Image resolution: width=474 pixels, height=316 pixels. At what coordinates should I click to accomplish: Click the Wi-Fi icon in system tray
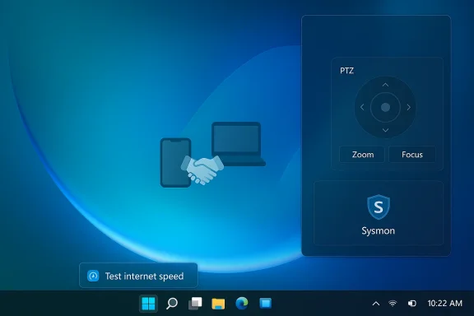393,304
